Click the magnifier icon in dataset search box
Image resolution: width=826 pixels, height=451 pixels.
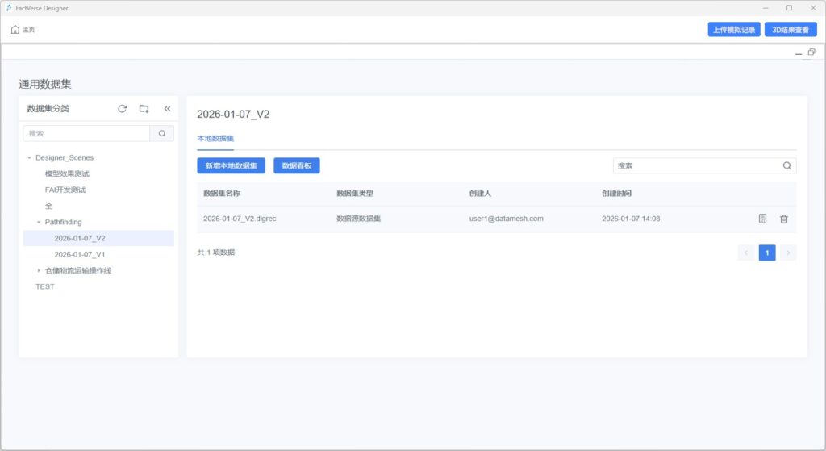point(786,165)
